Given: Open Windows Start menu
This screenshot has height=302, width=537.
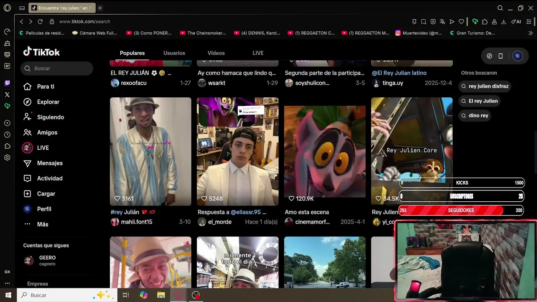Looking at the screenshot, I should 8,295.
